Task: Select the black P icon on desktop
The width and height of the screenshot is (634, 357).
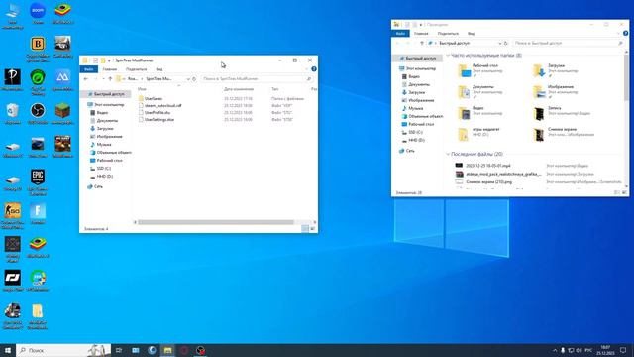Action: point(13,80)
